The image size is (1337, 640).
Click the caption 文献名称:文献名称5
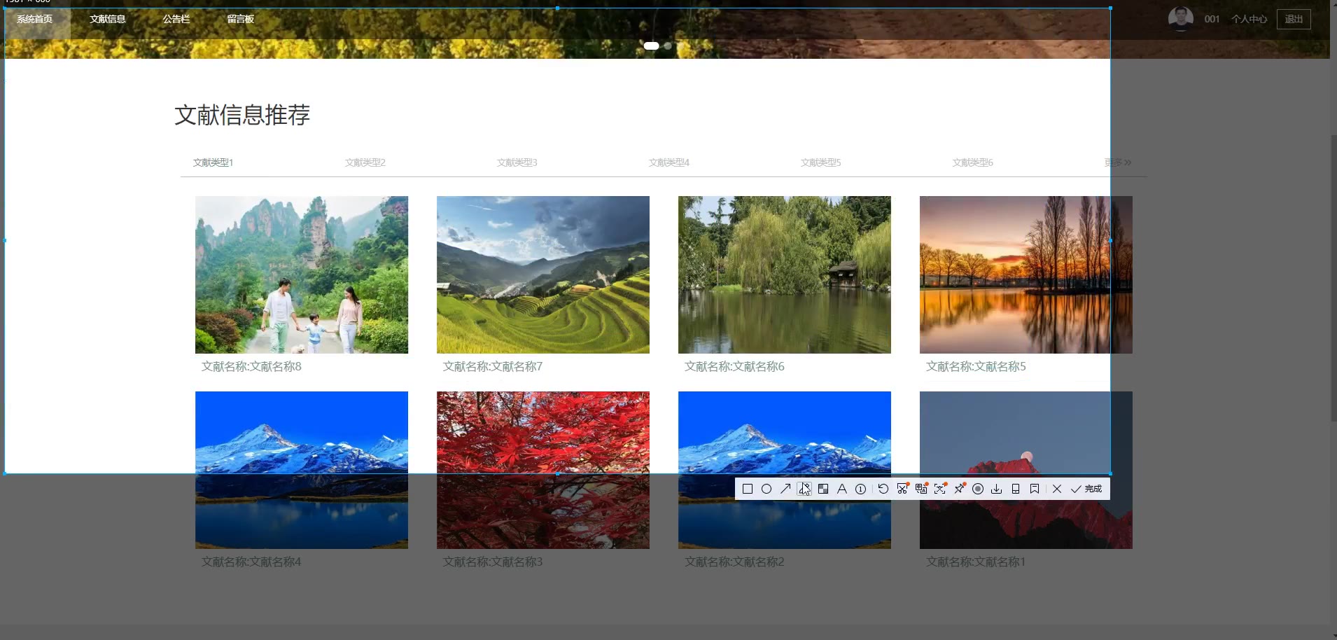(976, 366)
